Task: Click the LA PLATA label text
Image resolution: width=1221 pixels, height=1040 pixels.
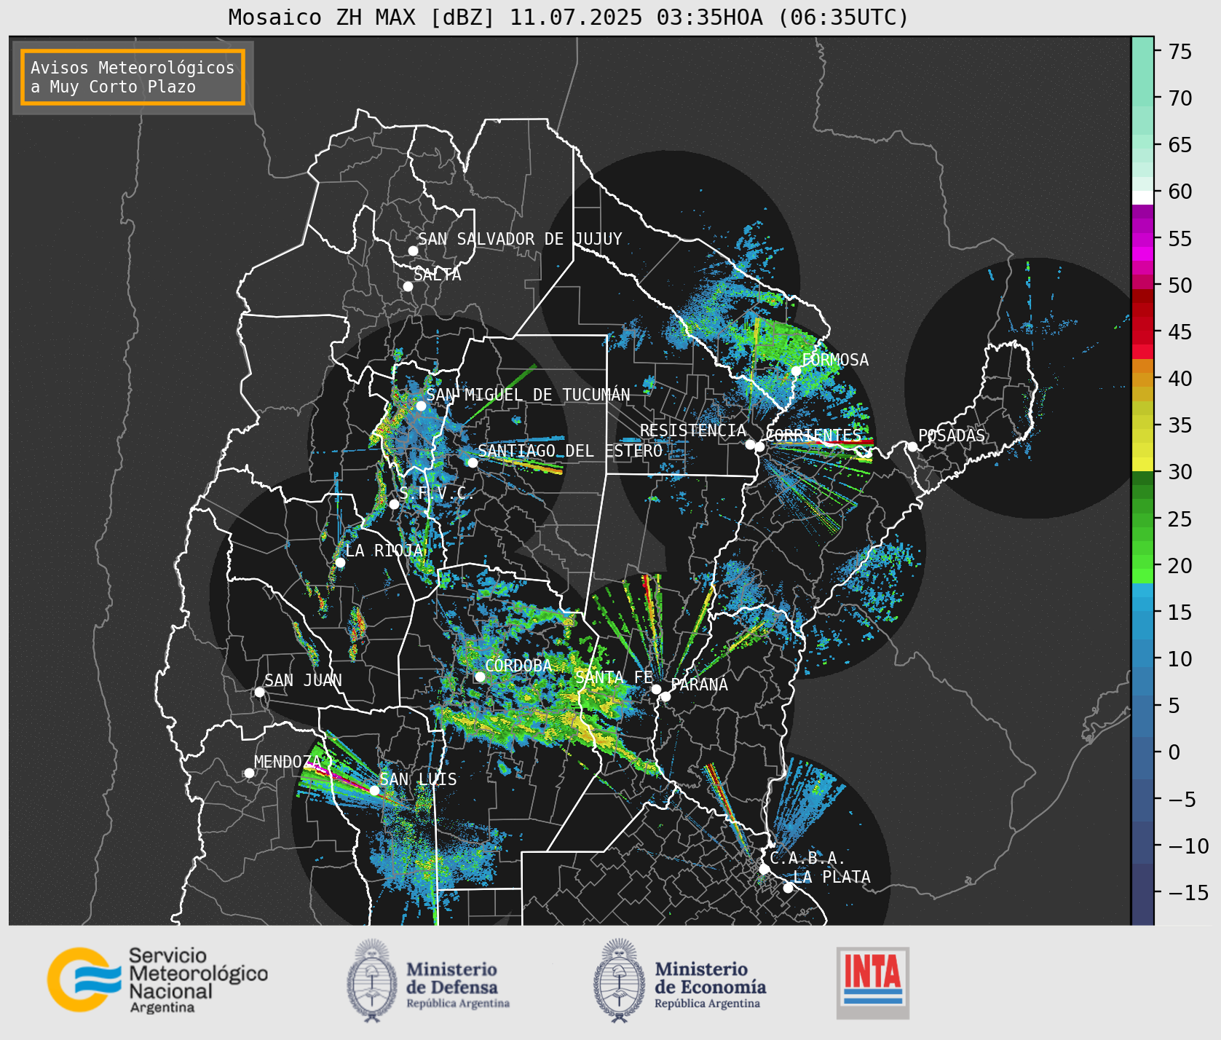Action: [x=831, y=877]
